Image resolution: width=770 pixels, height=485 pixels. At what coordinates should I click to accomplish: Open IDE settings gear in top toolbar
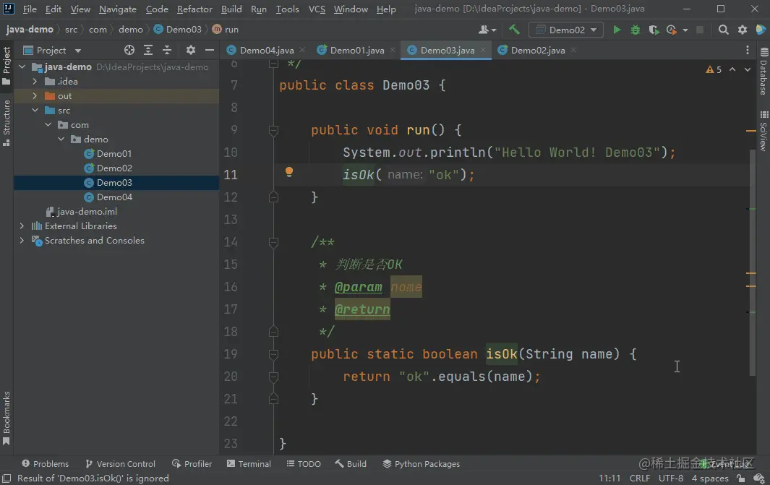(x=743, y=30)
